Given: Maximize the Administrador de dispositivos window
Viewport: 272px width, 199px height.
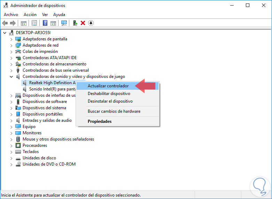Looking at the screenshot, I should click(248, 5).
